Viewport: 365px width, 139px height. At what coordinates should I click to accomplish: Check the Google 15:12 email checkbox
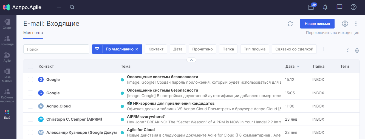click(x=30, y=80)
